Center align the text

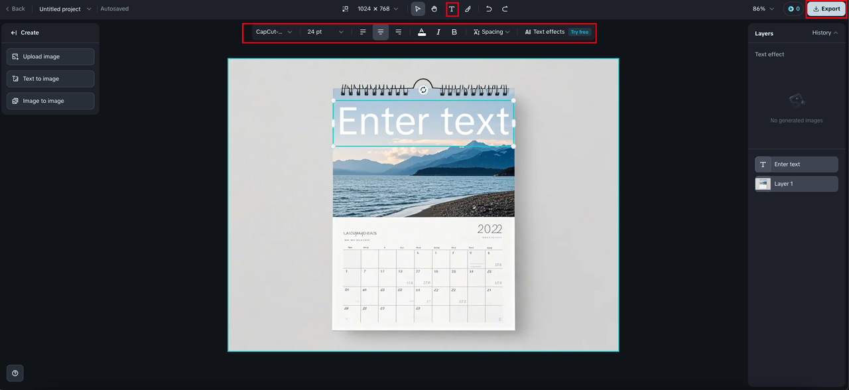click(x=381, y=32)
